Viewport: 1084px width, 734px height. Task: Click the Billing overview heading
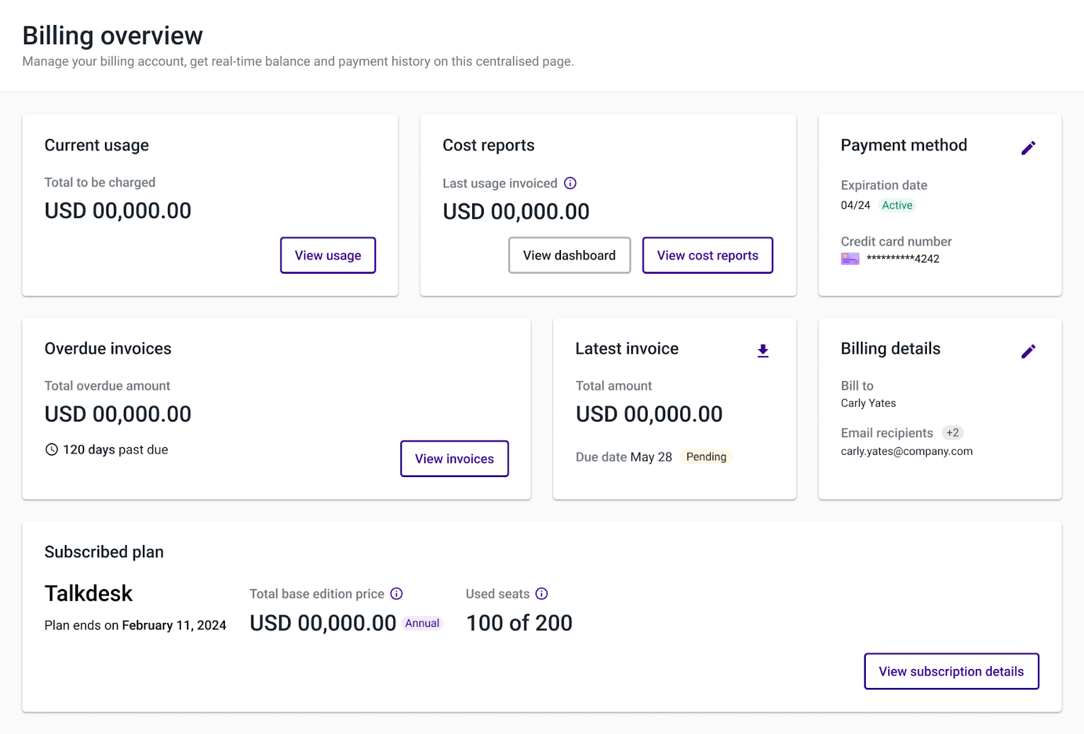[112, 36]
